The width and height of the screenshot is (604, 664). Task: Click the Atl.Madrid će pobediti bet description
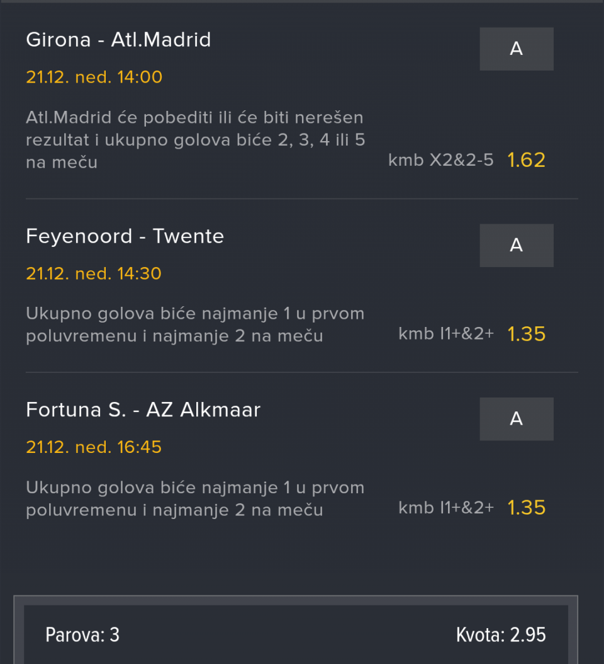click(x=195, y=140)
